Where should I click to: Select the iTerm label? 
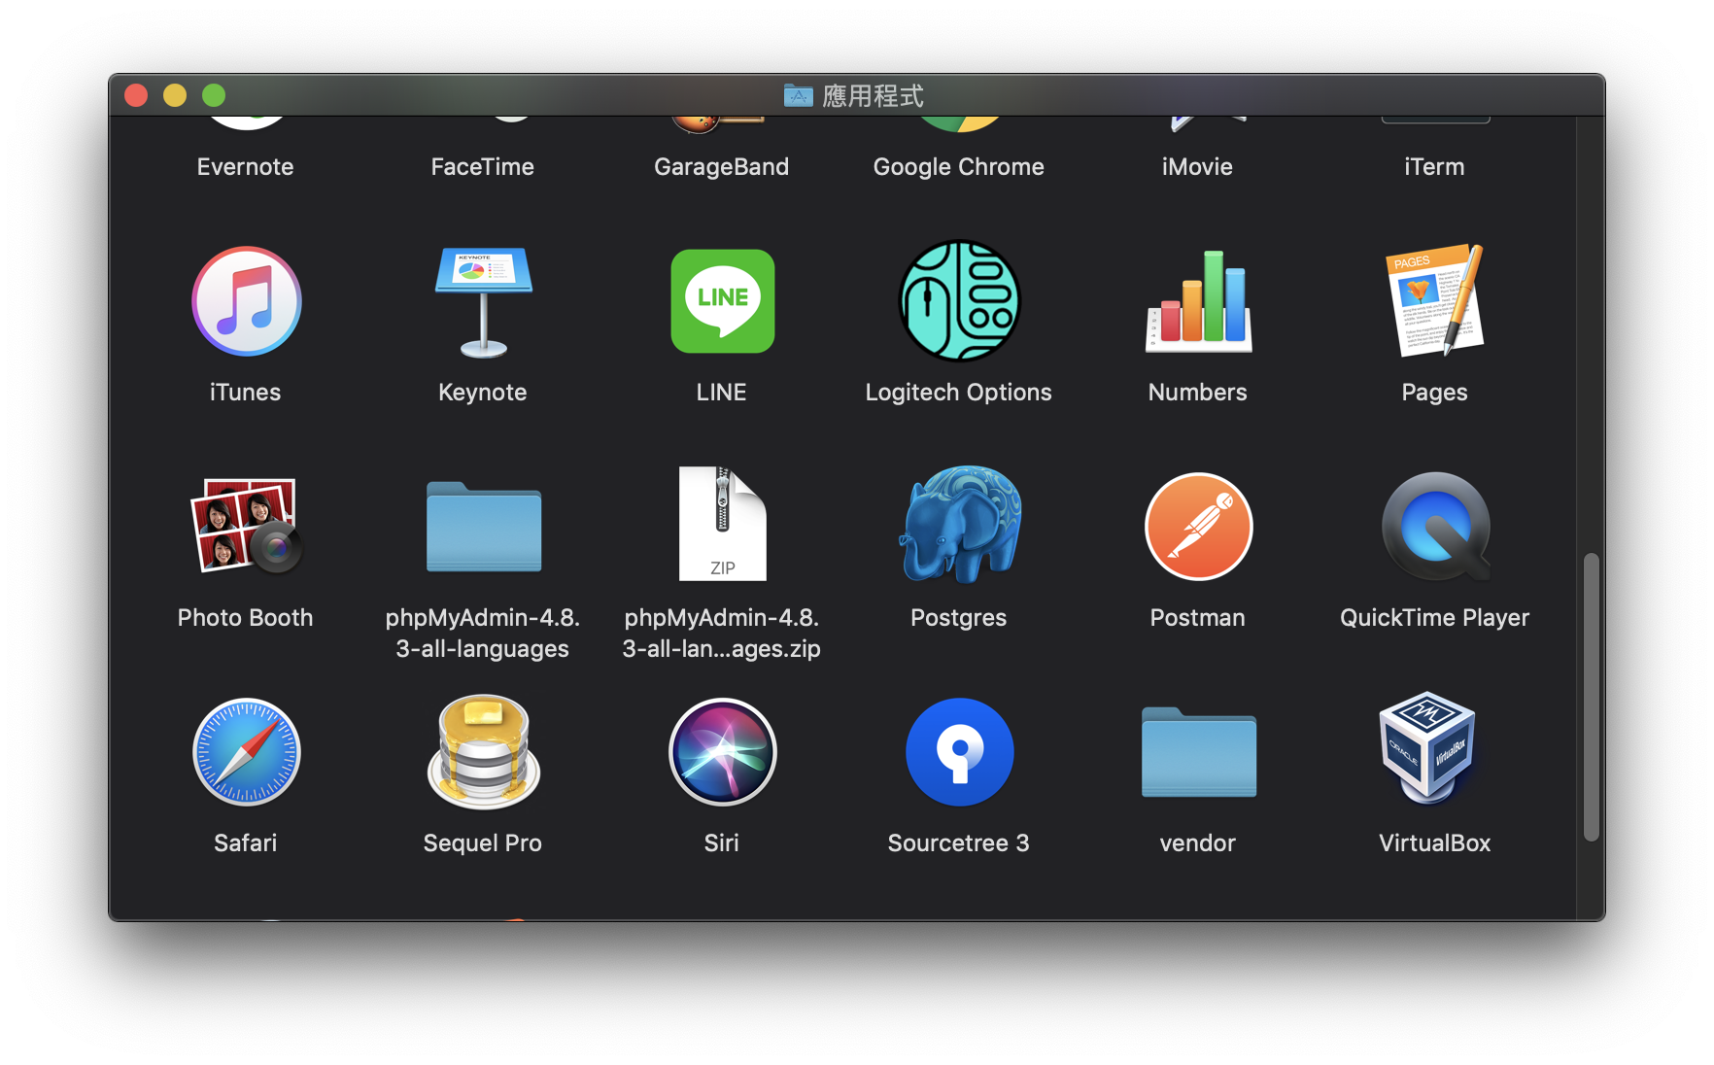coord(1434,167)
